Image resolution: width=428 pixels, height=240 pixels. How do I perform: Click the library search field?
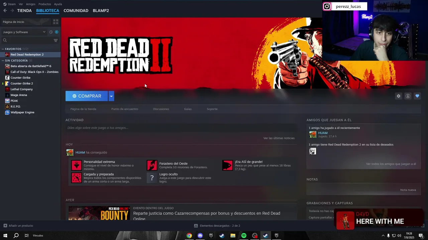[27, 40]
